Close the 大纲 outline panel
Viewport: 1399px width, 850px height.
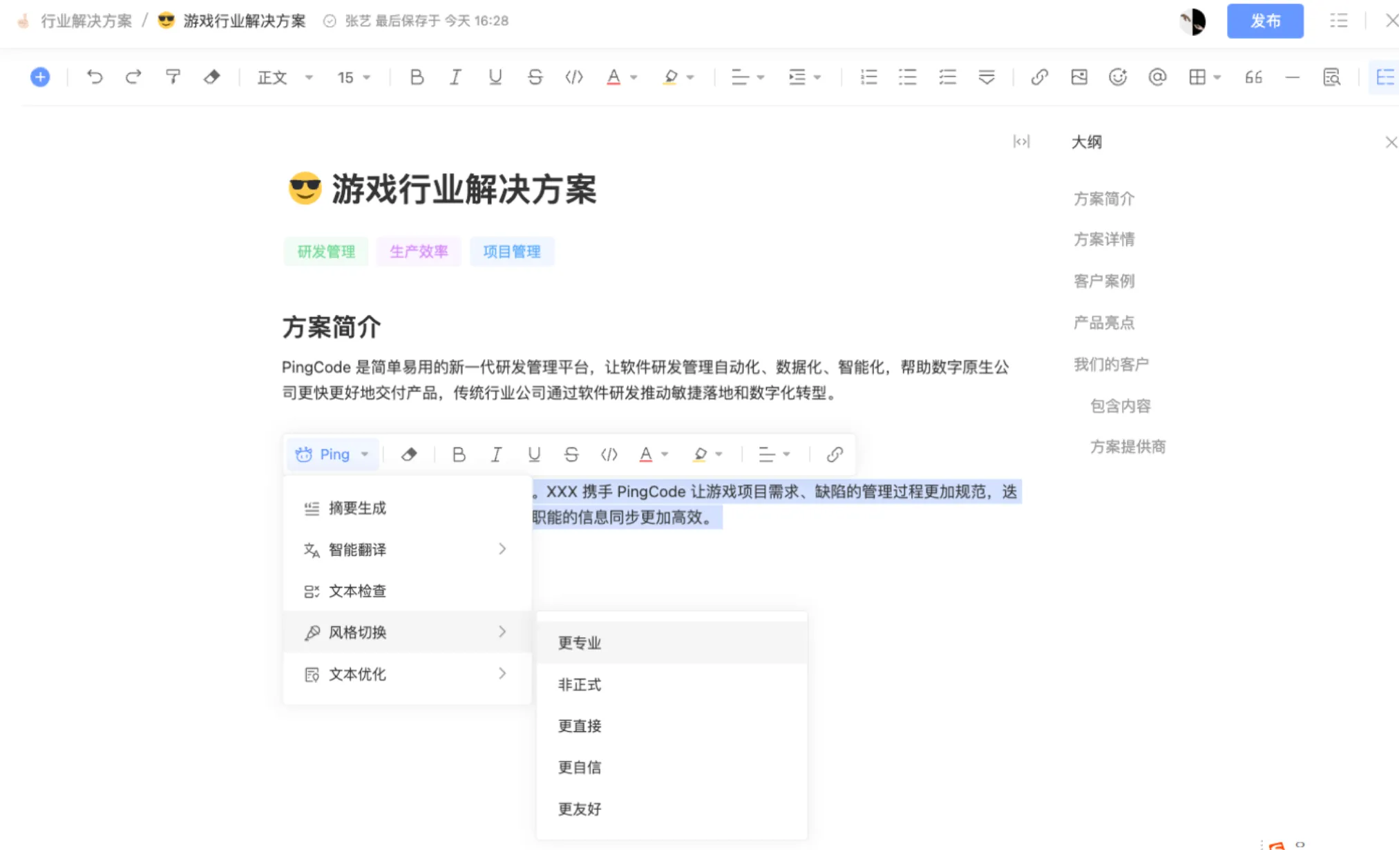1391,142
